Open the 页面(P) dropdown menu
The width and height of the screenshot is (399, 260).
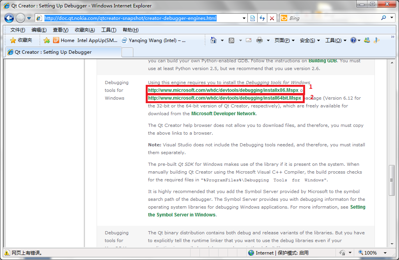pos(284,40)
